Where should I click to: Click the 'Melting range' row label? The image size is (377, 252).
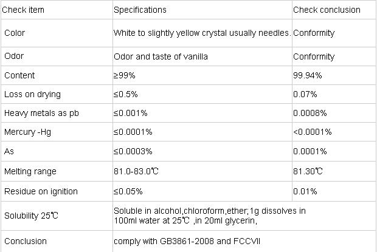[x=30, y=171]
